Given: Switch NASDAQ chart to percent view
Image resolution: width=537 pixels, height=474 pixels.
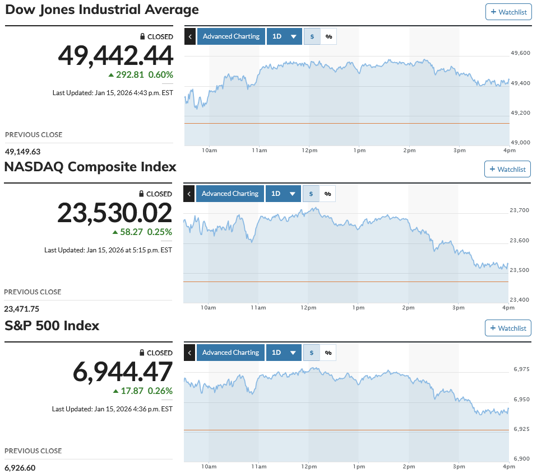Looking at the screenshot, I should coord(327,194).
